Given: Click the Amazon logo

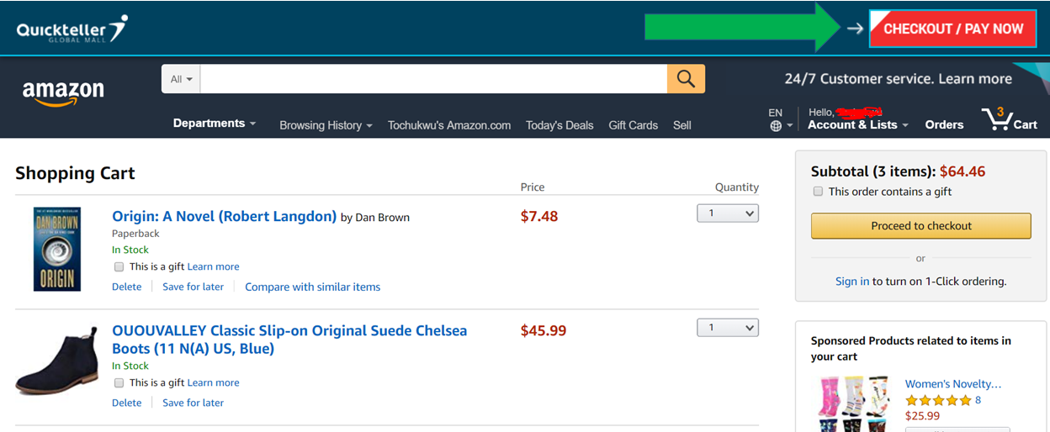Looking at the screenshot, I should tap(63, 92).
